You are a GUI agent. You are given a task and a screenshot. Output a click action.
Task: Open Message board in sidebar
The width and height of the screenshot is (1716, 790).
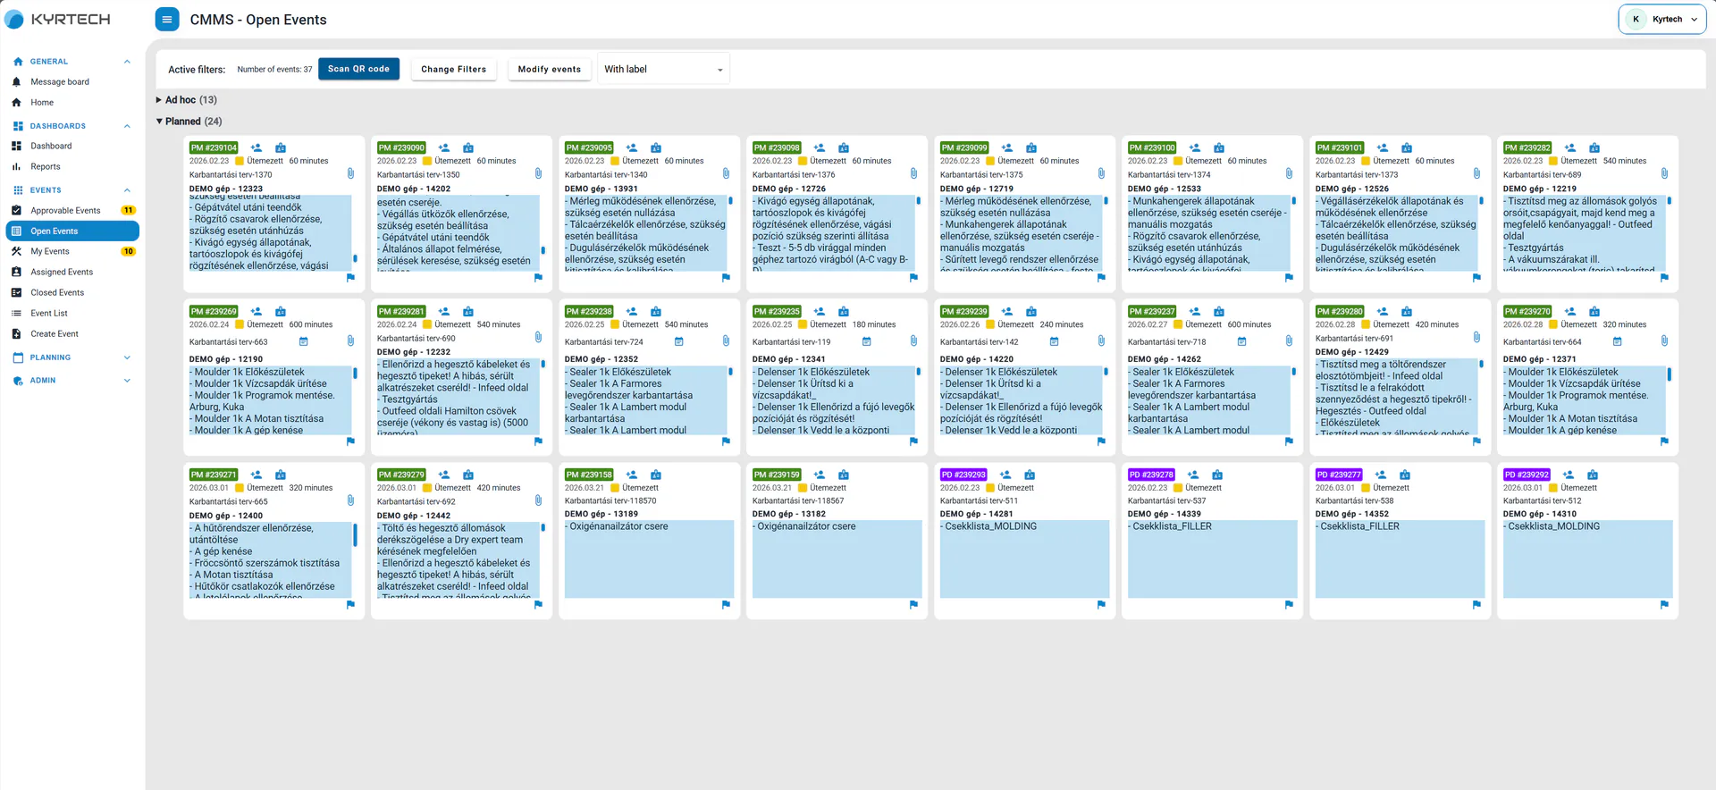point(71,82)
